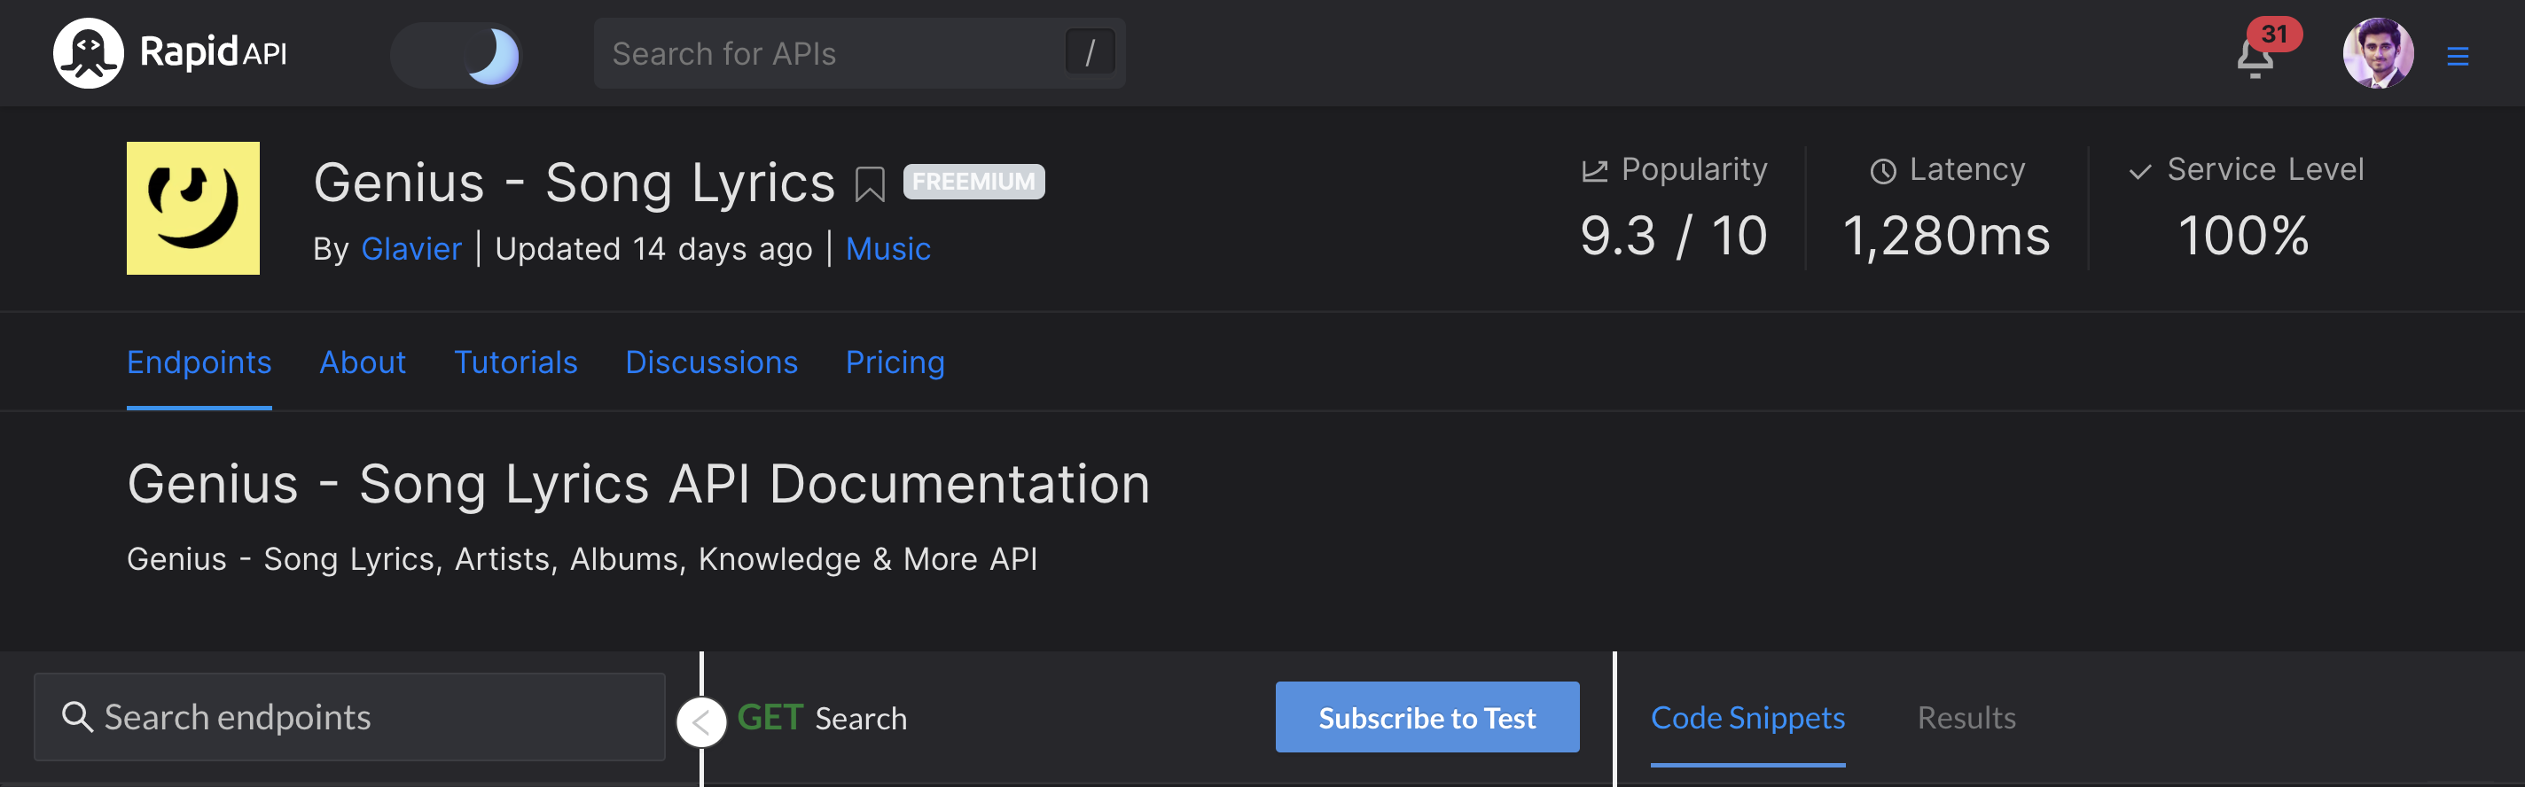
Task: Select the Code Snippets tab
Action: coord(1747,717)
